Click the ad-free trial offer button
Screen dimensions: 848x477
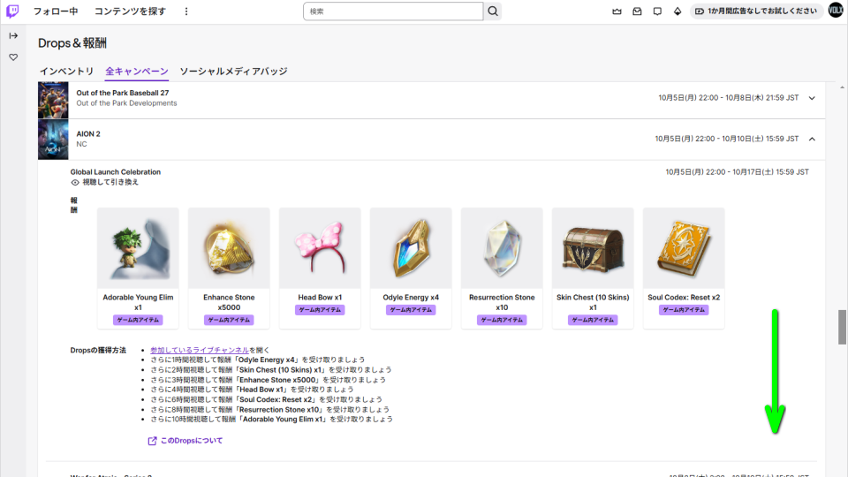[x=756, y=11]
